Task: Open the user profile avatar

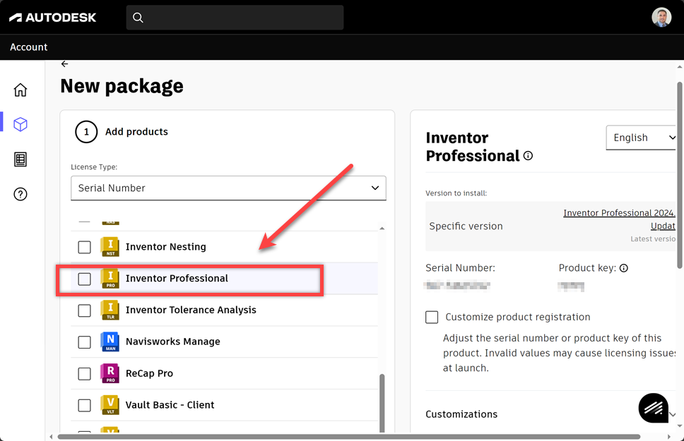Action: coord(661,18)
